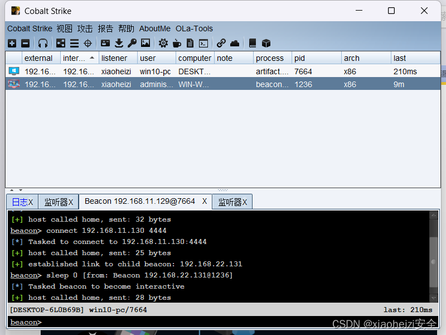Sort by the pid column header
Screen dimensions: 446x335
316,58
